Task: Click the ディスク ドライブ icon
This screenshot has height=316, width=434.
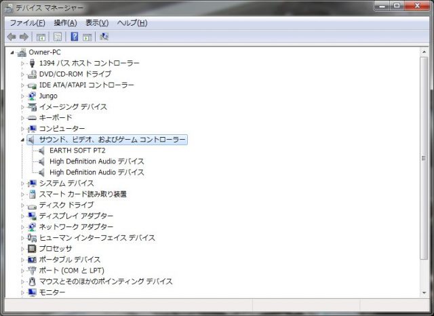Action: 32,206
